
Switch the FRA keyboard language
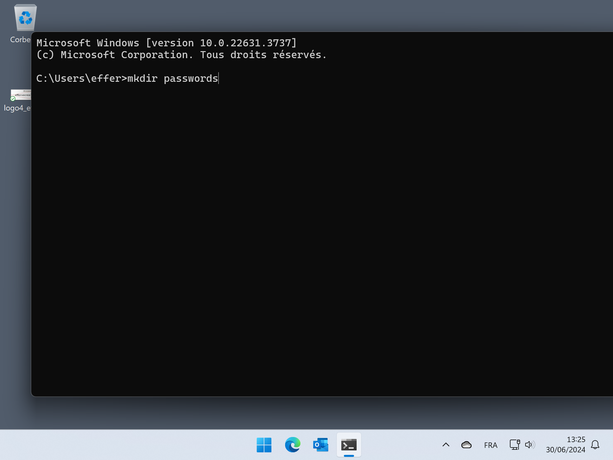pyautogui.click(x=491, y=445)
